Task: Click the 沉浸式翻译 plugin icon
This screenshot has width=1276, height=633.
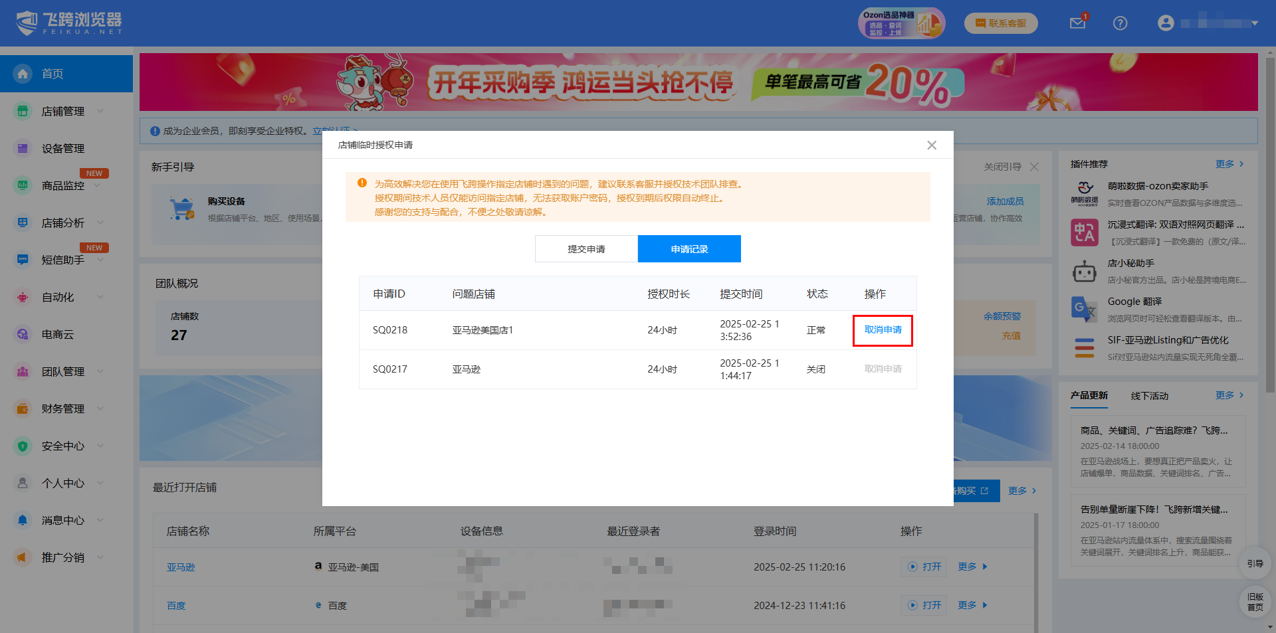Action: coord(1084,232)
